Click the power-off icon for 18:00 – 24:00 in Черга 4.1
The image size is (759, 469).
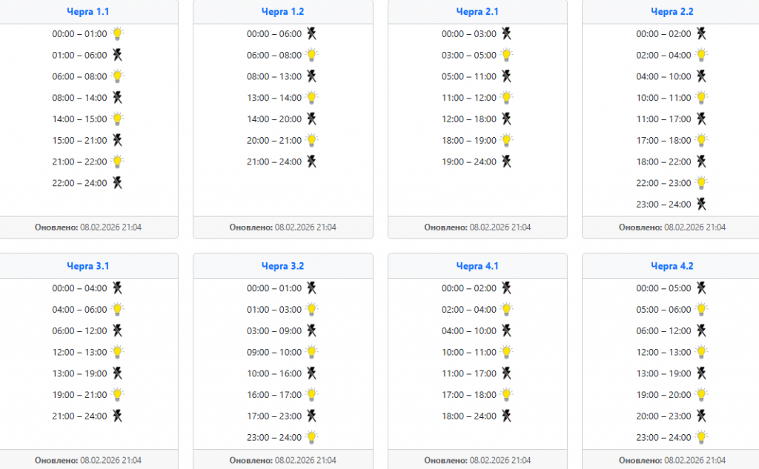coord(507,416)
